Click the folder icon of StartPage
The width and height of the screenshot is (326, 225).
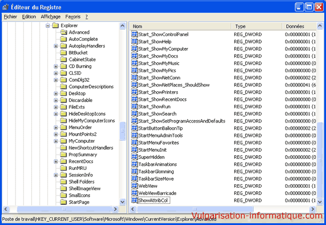63,202
